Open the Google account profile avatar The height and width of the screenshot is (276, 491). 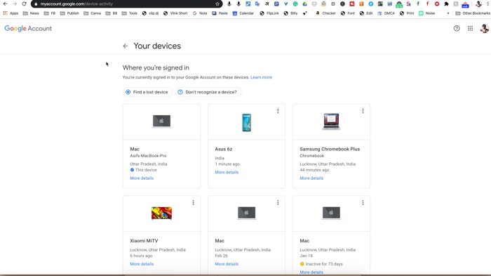(x=484, y=29)
